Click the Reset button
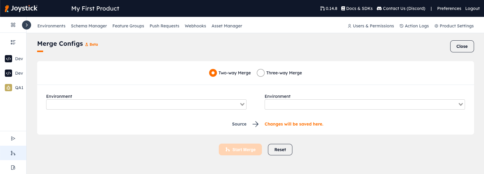The width and height of the screenshot is (484, 174). pos(280,150)
